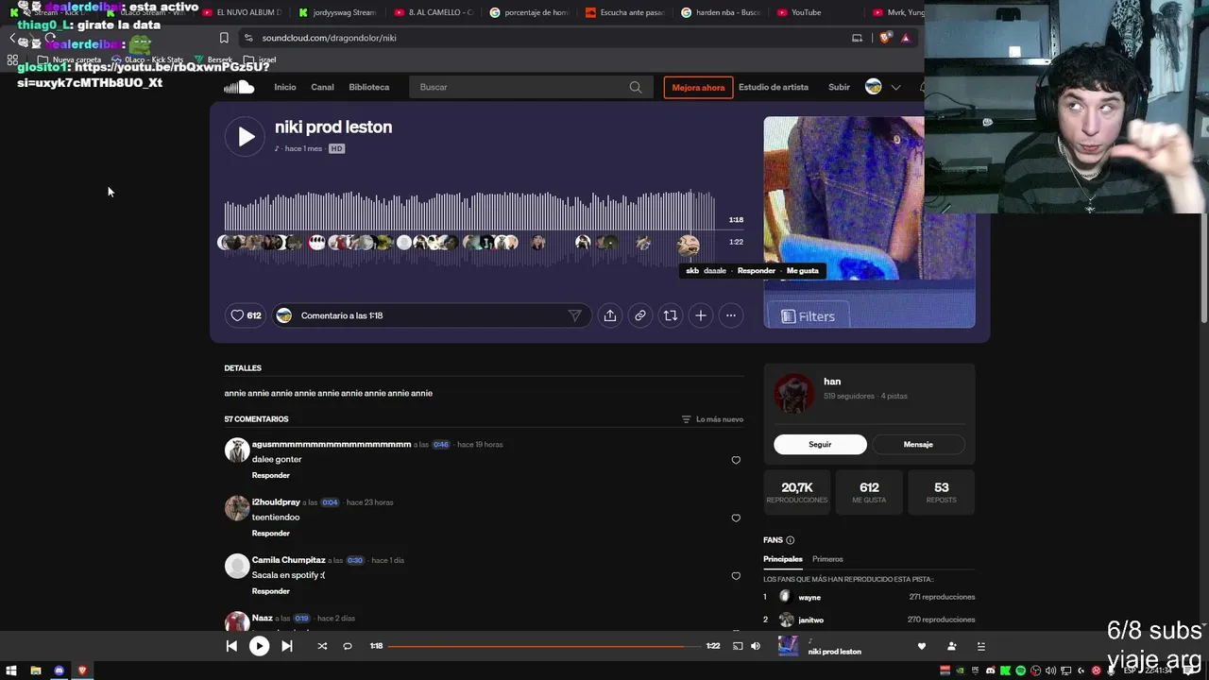Follow the artist from the player bar
The image size is (1209, 680).
pyautogui.click(x=951, y=646)
